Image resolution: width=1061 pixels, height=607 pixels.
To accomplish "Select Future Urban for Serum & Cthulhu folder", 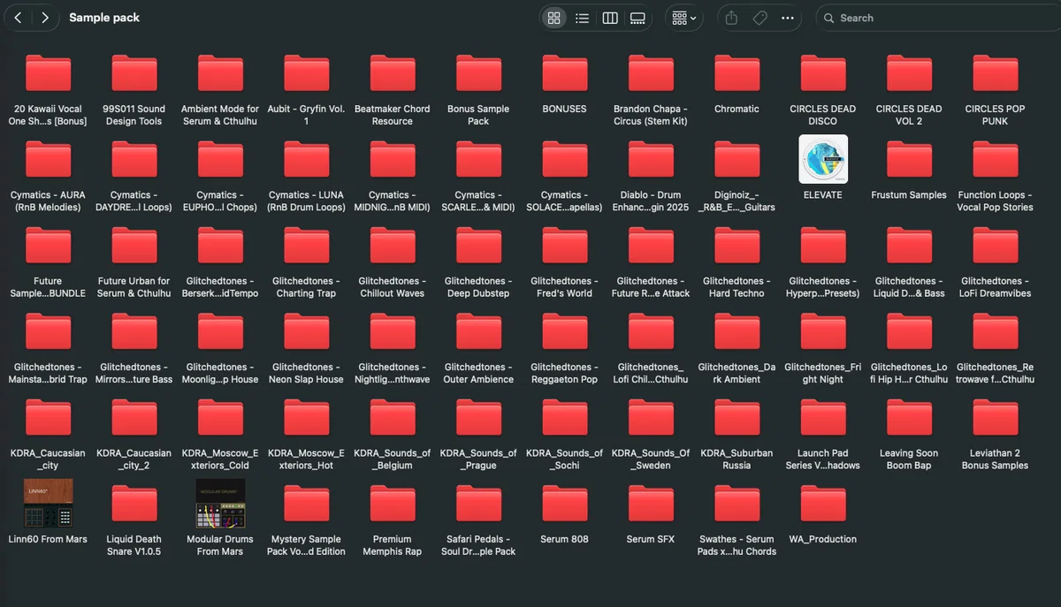I will [134, 247].
